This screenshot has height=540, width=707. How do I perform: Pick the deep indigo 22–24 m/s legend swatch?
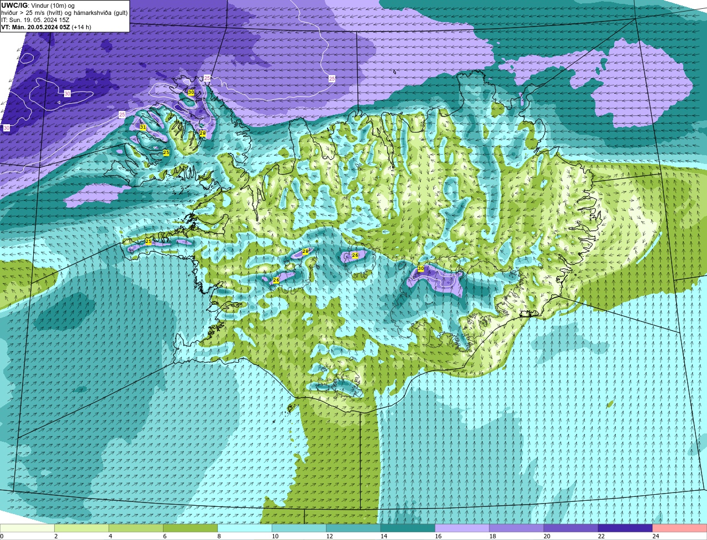coord(625,528)
